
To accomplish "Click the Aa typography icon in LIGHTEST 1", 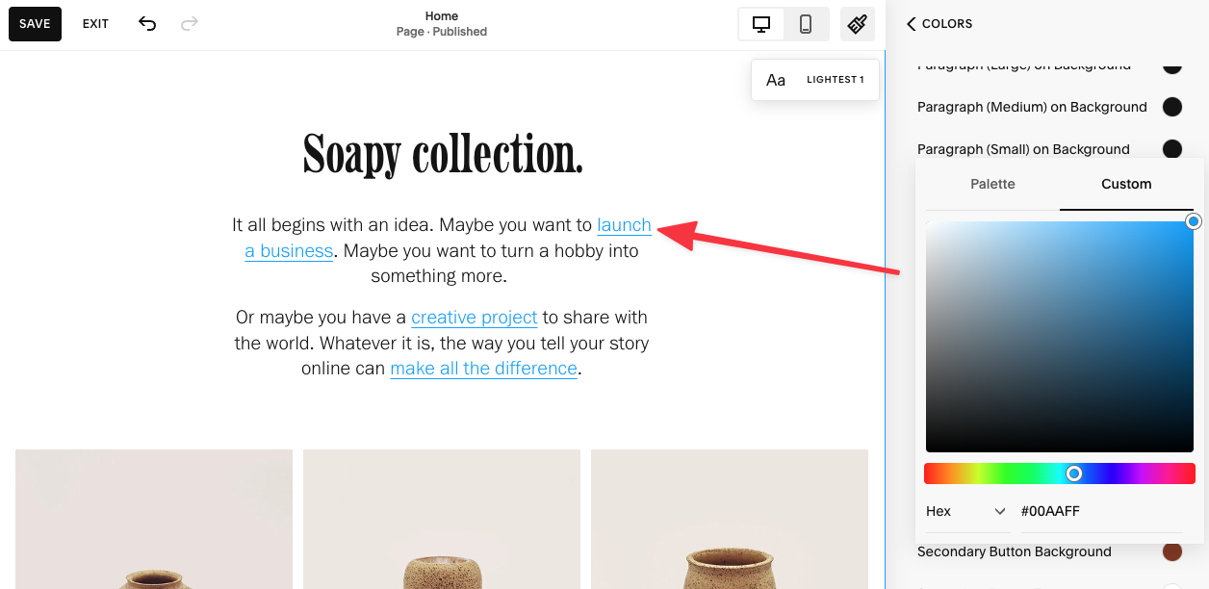I will click(776, 80).
